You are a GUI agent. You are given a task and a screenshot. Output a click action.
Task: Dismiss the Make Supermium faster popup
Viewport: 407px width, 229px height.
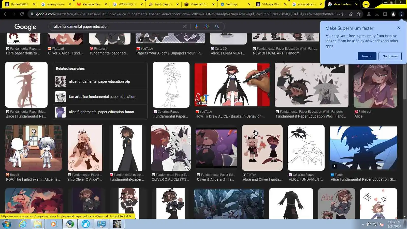click(399, 28)
